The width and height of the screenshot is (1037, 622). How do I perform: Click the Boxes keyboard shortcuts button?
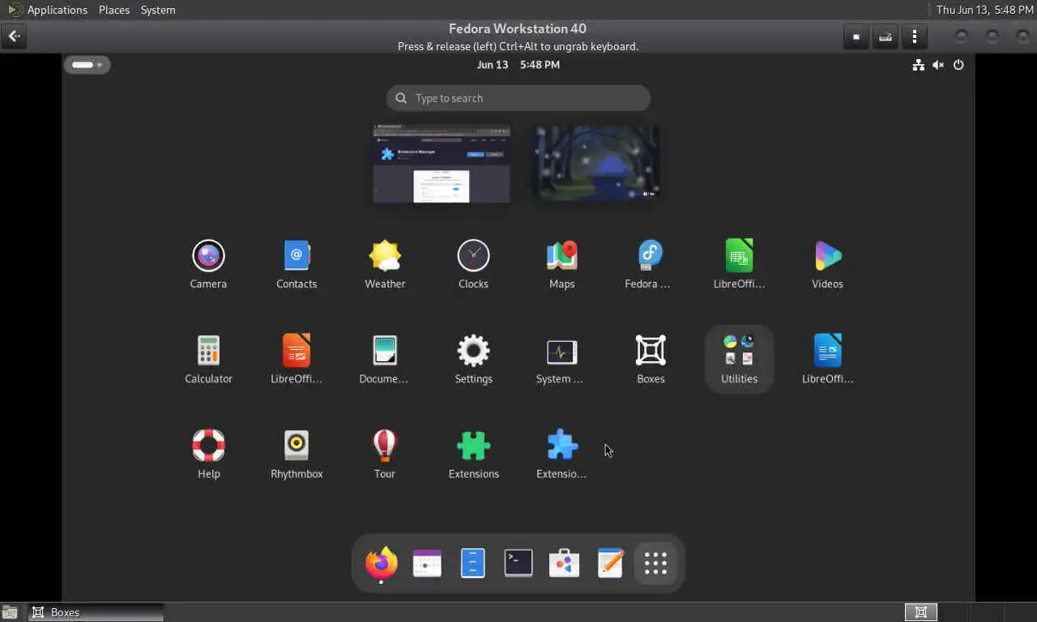(885, 36)
